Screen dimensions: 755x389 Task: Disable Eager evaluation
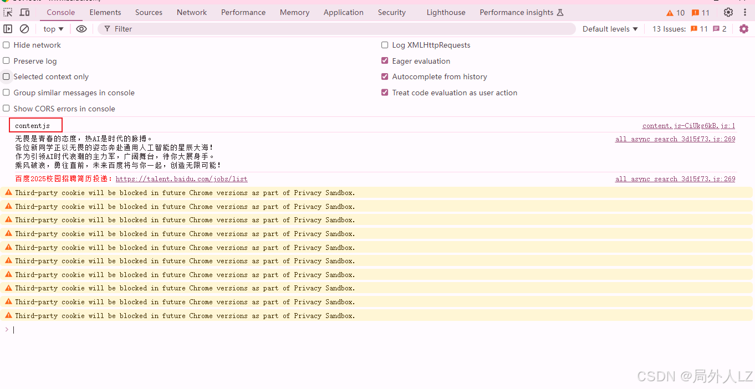[x=385, y=61]
